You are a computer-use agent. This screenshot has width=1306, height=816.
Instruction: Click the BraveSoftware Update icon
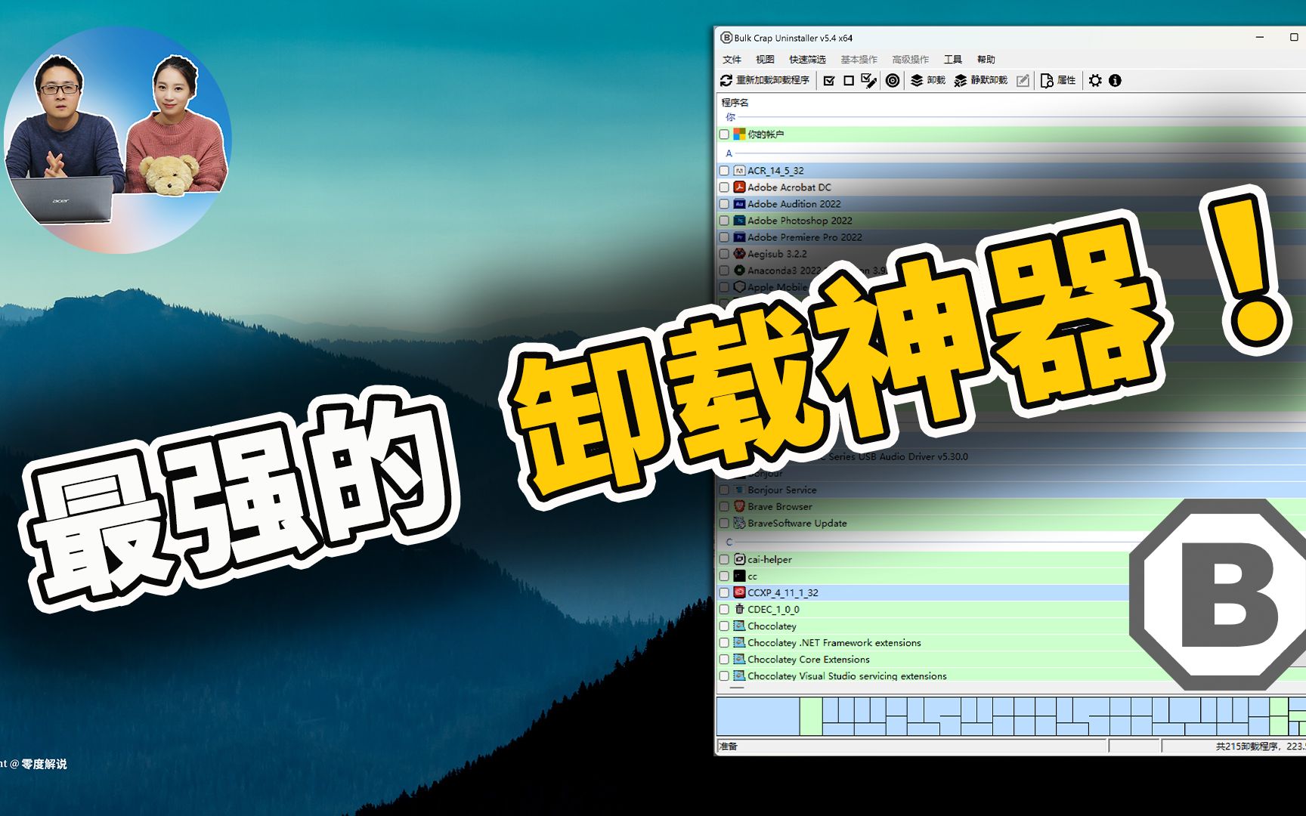pyautogui.click(x=739, y=523)
